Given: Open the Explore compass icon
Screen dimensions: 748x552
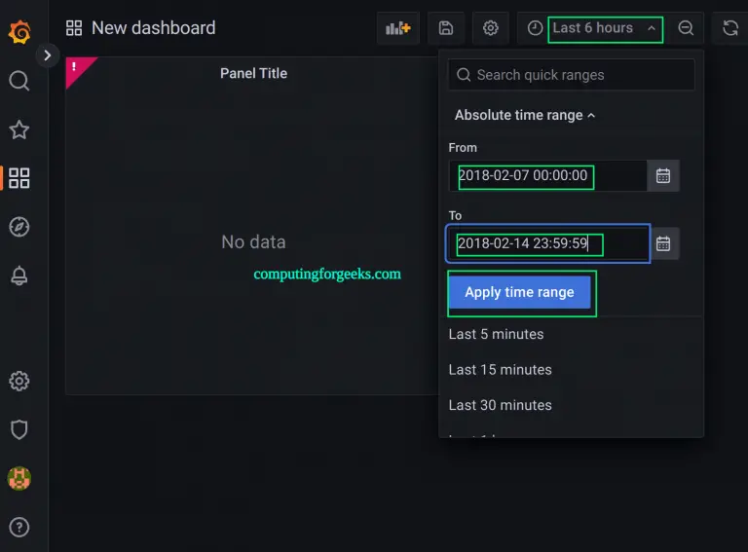Looking at the screenshot, I should pyautogui.click(x=19, y=227).
